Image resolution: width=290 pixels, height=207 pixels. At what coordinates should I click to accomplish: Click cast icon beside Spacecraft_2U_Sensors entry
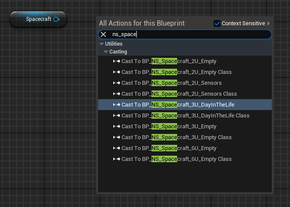pos(116,83)
